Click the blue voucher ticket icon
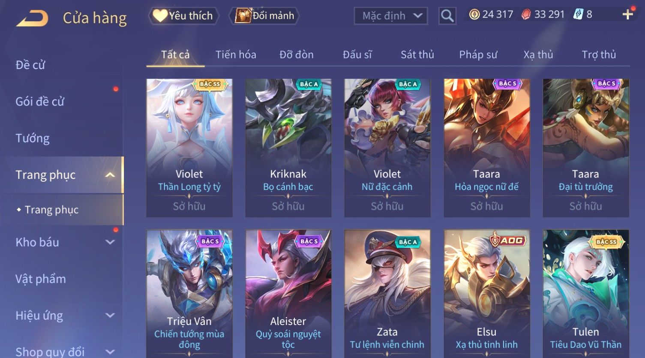Viewport: 645px width, 358px height. [578, 15]
